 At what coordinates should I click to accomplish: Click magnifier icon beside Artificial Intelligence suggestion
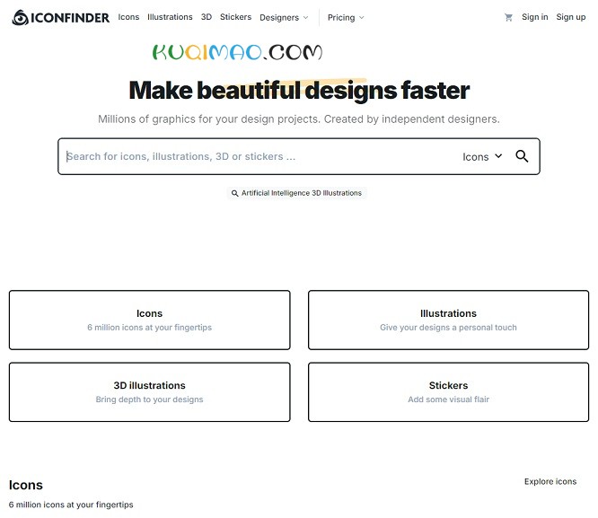235,193
